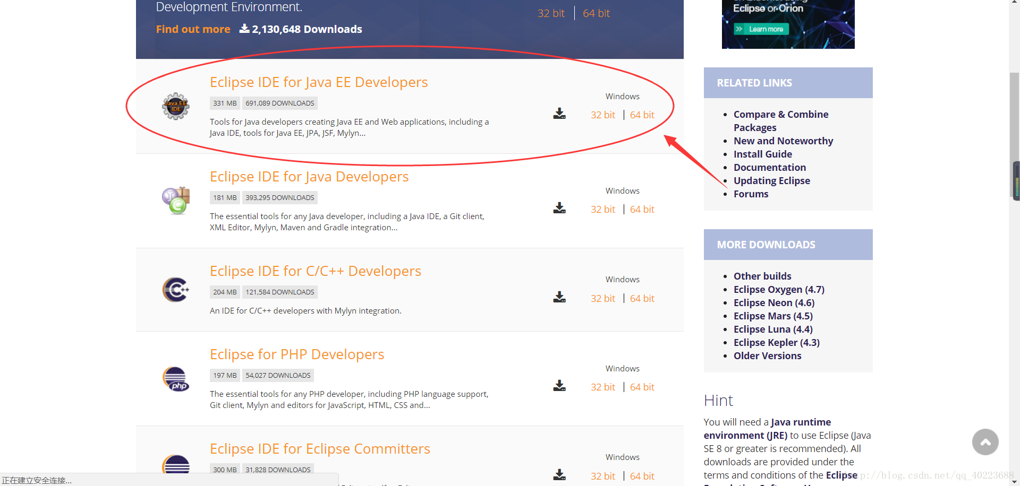
Task: Click download icon for Java Developers
Action: pos(559,208)
